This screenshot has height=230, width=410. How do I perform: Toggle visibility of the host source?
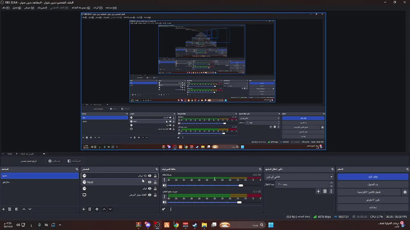tap(150, 182)
